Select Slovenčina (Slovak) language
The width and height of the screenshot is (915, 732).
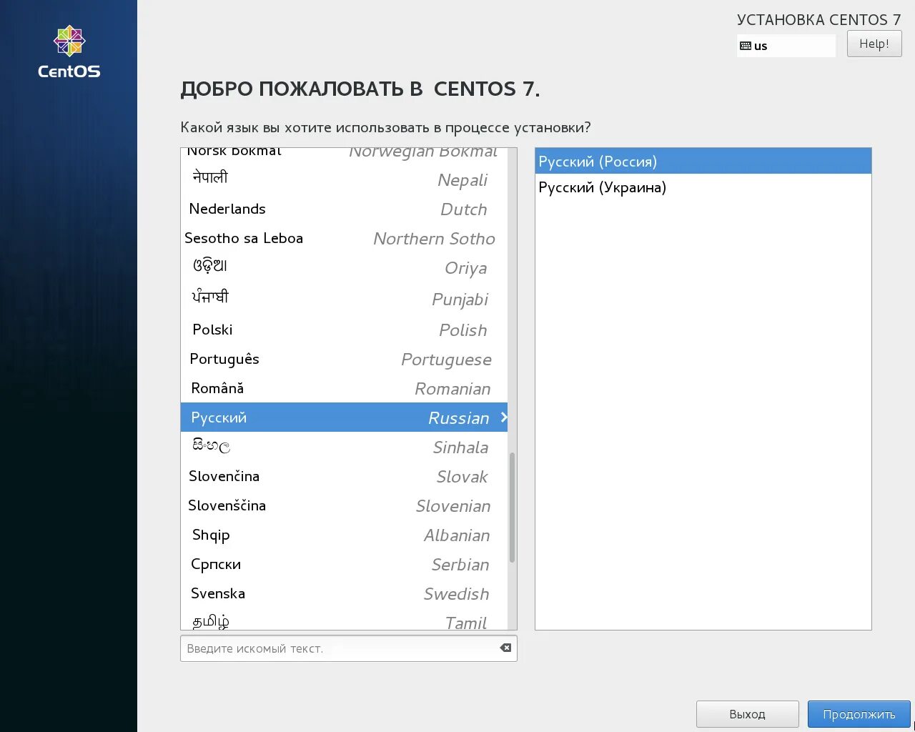point(344,476)
